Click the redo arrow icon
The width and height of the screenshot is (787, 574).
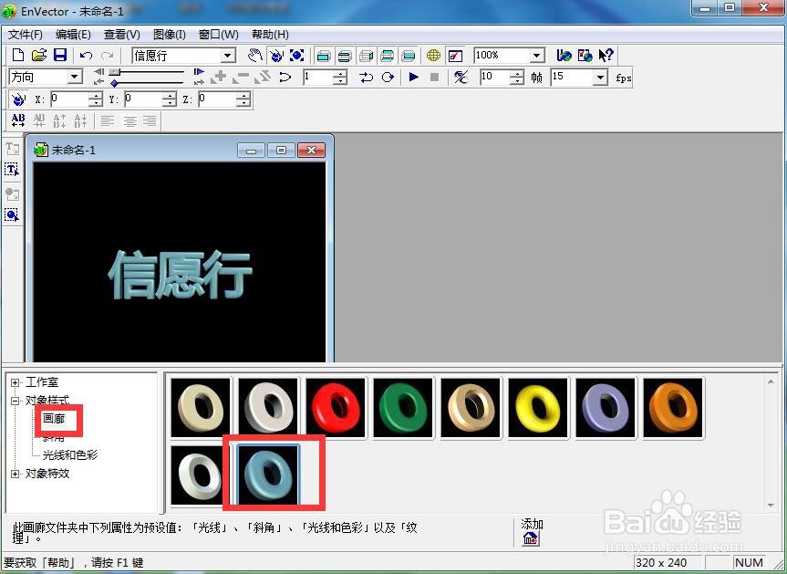107,56
